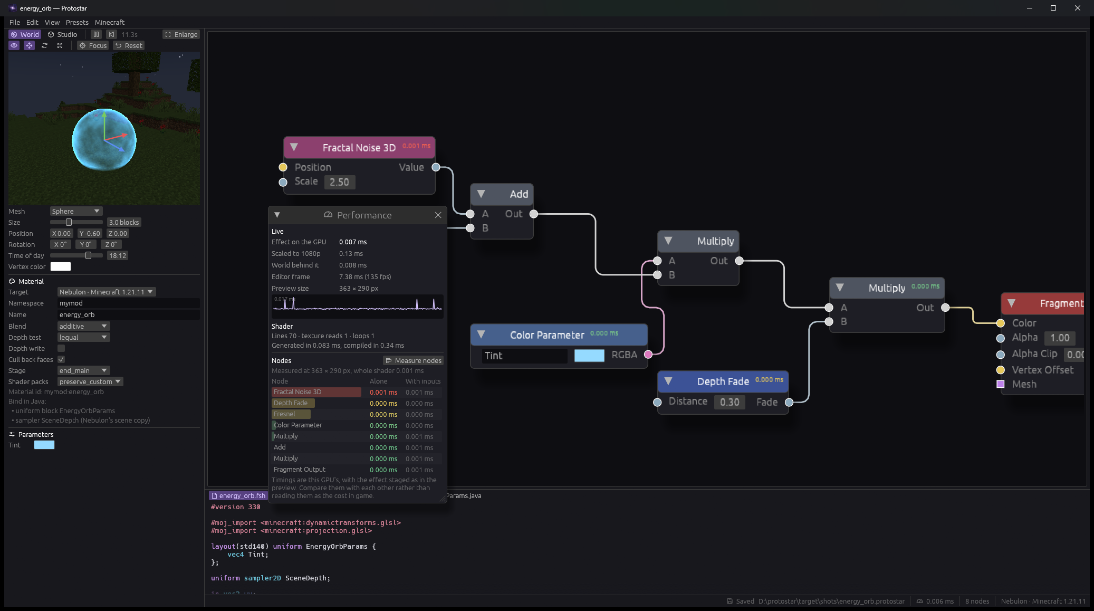Click the Time of day slider handle
This screenshot has height=611, width=1094.
[88, 255]
